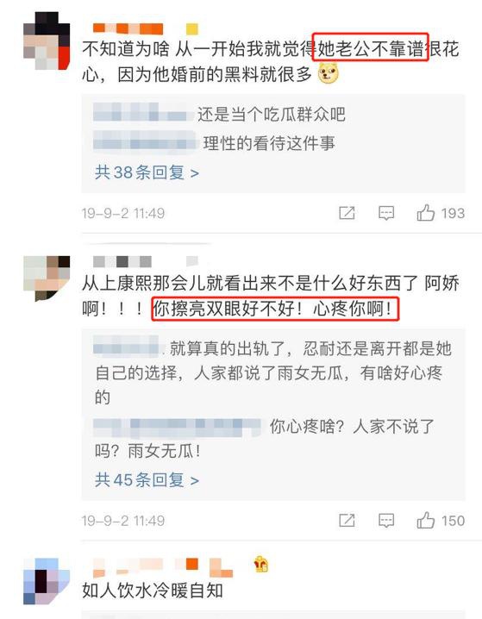Expand 共45条回复 replies
Image resolution: width=482 pixels, height=619 pixels.
coord(147,479)
